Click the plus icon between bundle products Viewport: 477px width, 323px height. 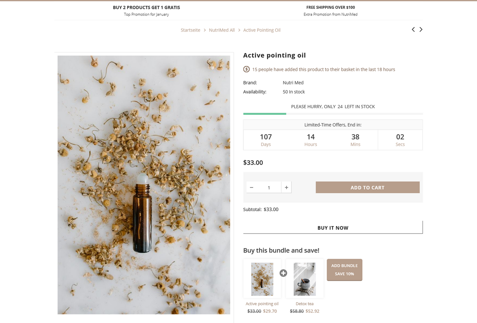[x=283, y=273]
